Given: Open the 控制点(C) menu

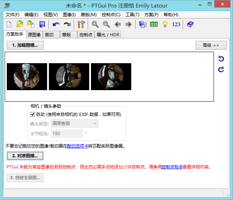Looking at the screenshot, I should click(111, 15).
